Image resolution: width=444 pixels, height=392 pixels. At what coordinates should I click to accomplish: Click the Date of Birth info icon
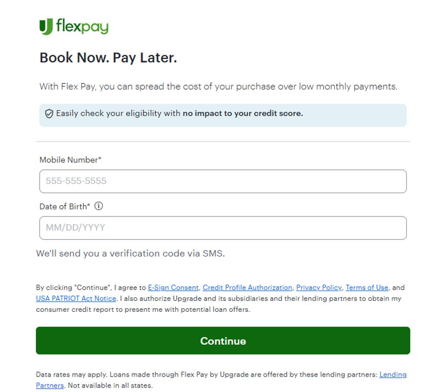(x=99, y=206)
